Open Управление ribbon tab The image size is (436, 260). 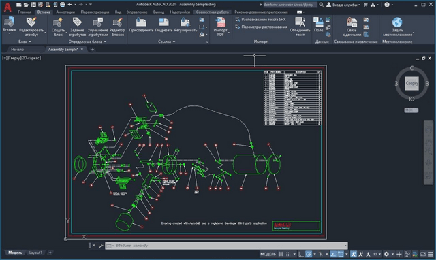(x=137, y=12)
